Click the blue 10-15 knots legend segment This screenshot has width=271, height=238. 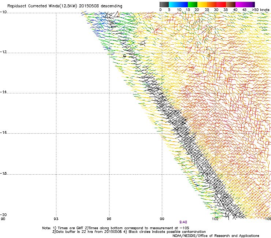(183, 4)
